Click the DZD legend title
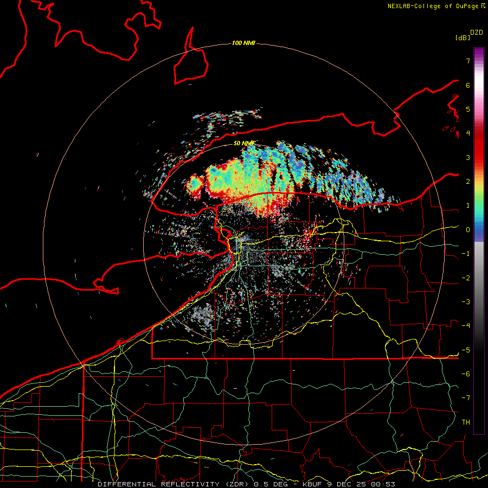This screenshot has height=488, width=488. pyautogui.click(x=477, y=33)
